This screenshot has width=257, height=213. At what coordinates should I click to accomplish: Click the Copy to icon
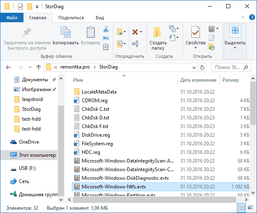[120, 44]
